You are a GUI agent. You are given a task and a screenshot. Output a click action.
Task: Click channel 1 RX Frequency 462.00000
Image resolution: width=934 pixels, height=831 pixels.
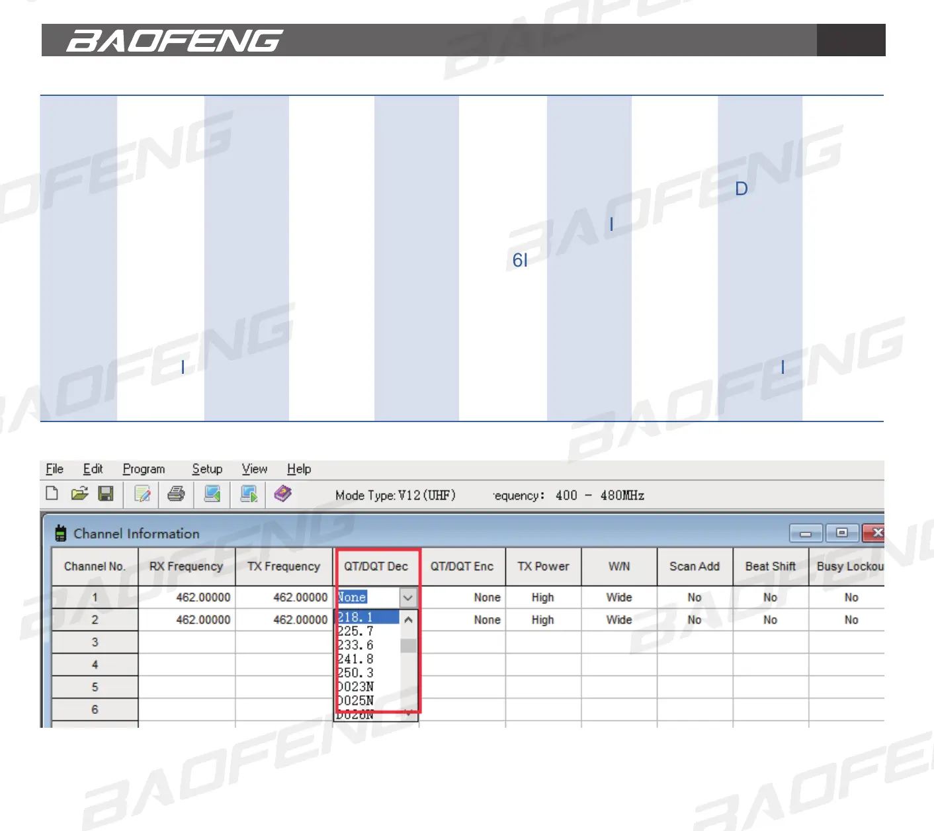pyautogui.click(x=187, y=597)
